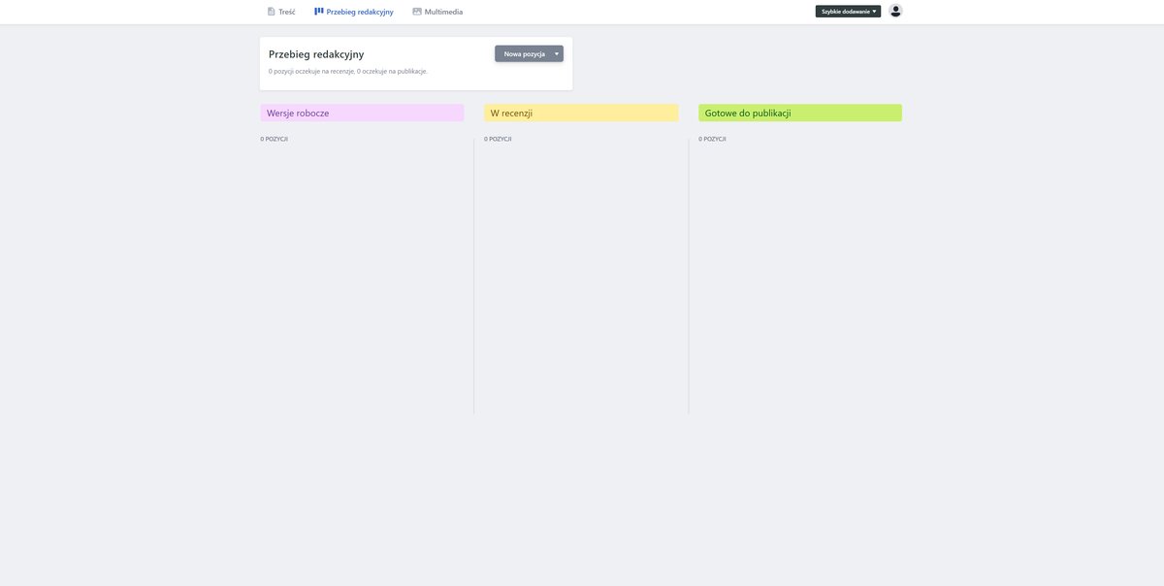Click the caret in Szybkie dodawanie button
The height and width of the screenshot is (586, 1164).
874,12
